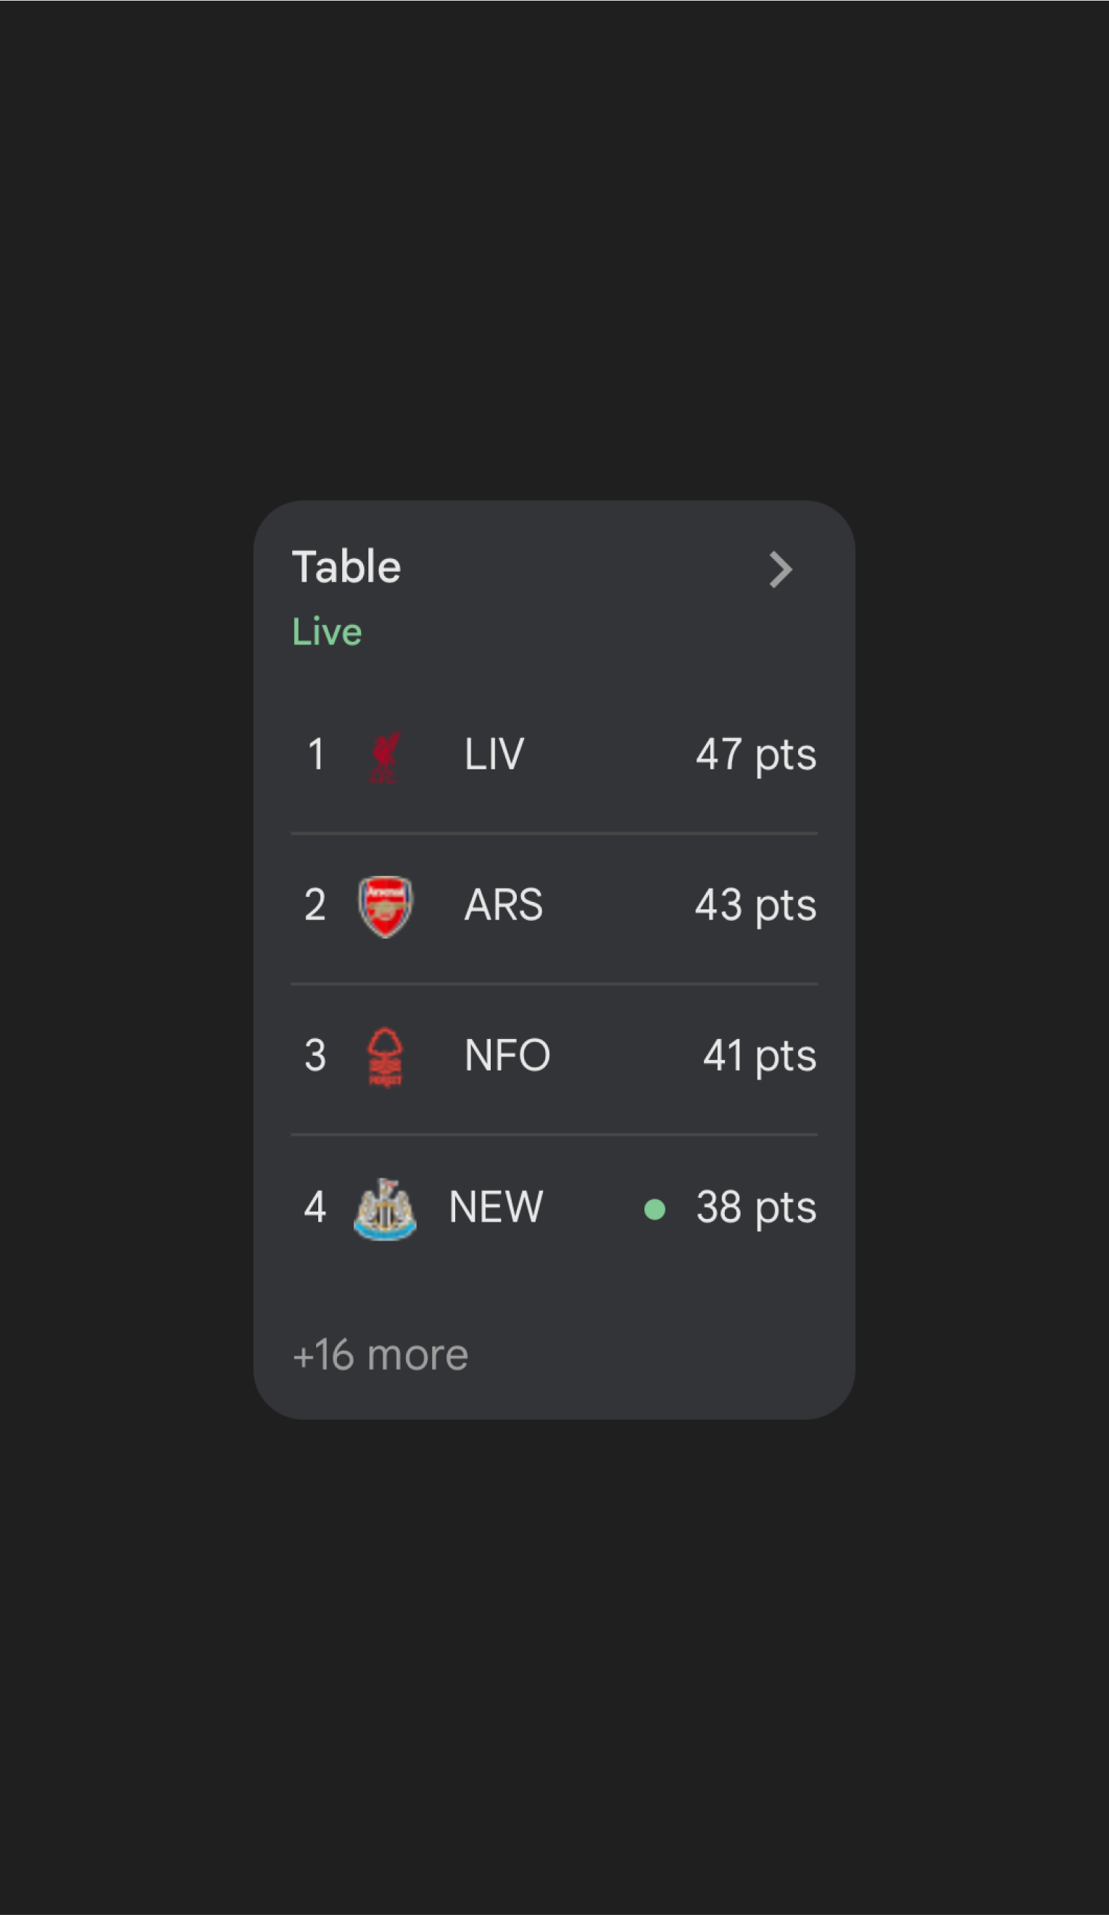1109x1915 pixels.
Task: Click rank number 1 in the table
Action: coord(316,755)
